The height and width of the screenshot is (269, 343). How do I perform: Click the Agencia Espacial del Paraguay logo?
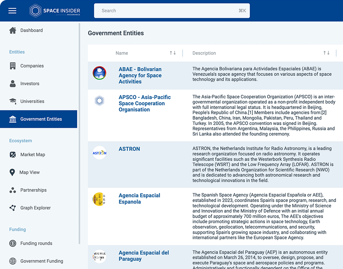click(x=100, y=257)
